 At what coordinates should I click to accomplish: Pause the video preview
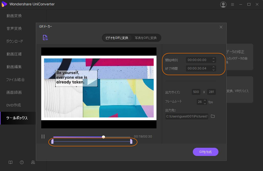(43, 137)
